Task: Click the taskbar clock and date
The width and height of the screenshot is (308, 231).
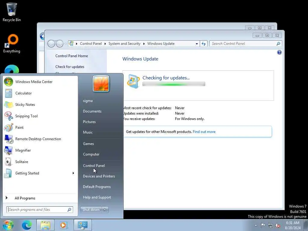Action: click(x=293, y=225)
